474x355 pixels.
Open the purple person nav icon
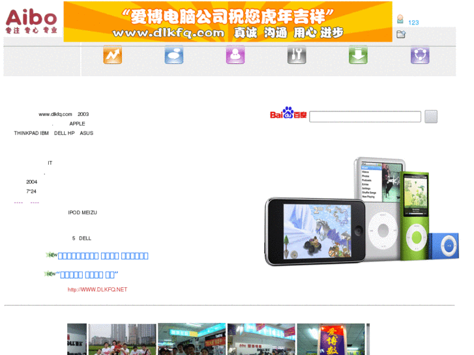pos(235,55)
